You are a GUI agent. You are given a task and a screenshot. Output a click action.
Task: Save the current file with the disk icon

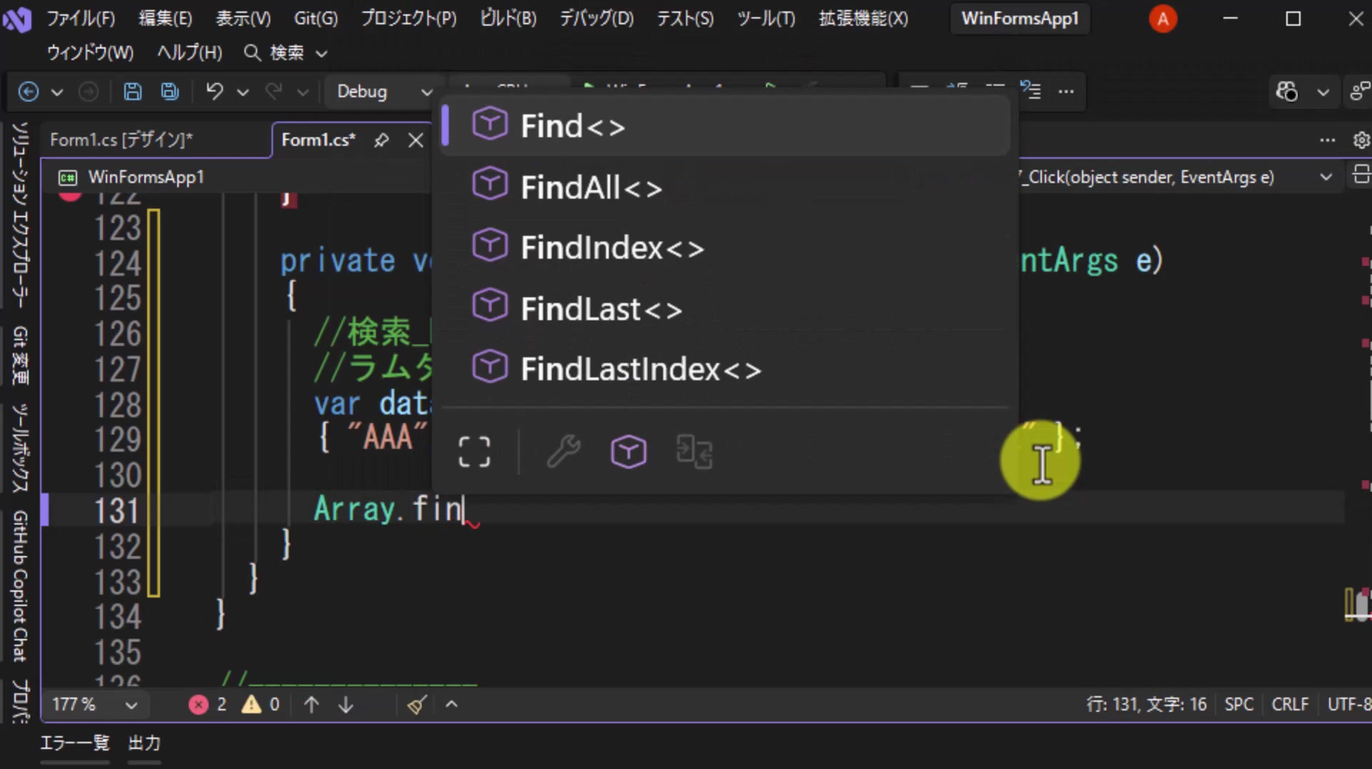point(132,91)
